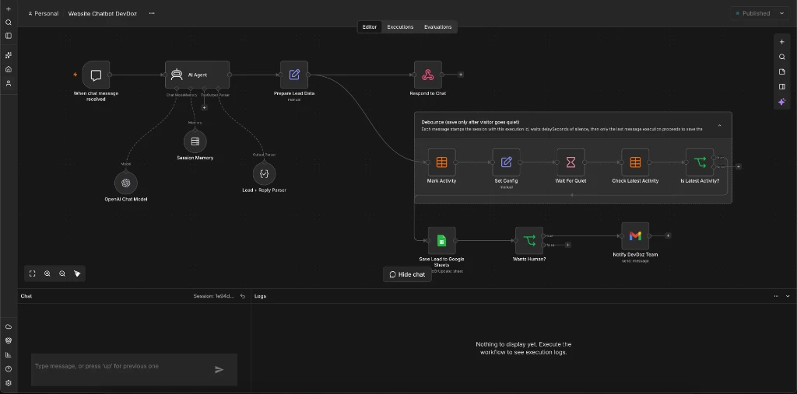This screenshot has width=797, height=394.
Task: Click the Logs panel header label
Action: (x=260, y=296)
